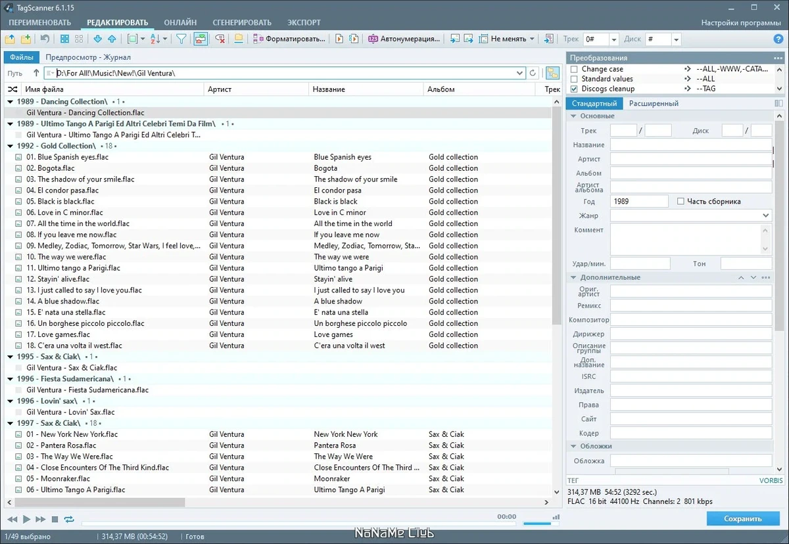This screenshot has height=544, width=789.
Task: Click the undo arrow toolbar icon
Action: [x=45, y=39]
